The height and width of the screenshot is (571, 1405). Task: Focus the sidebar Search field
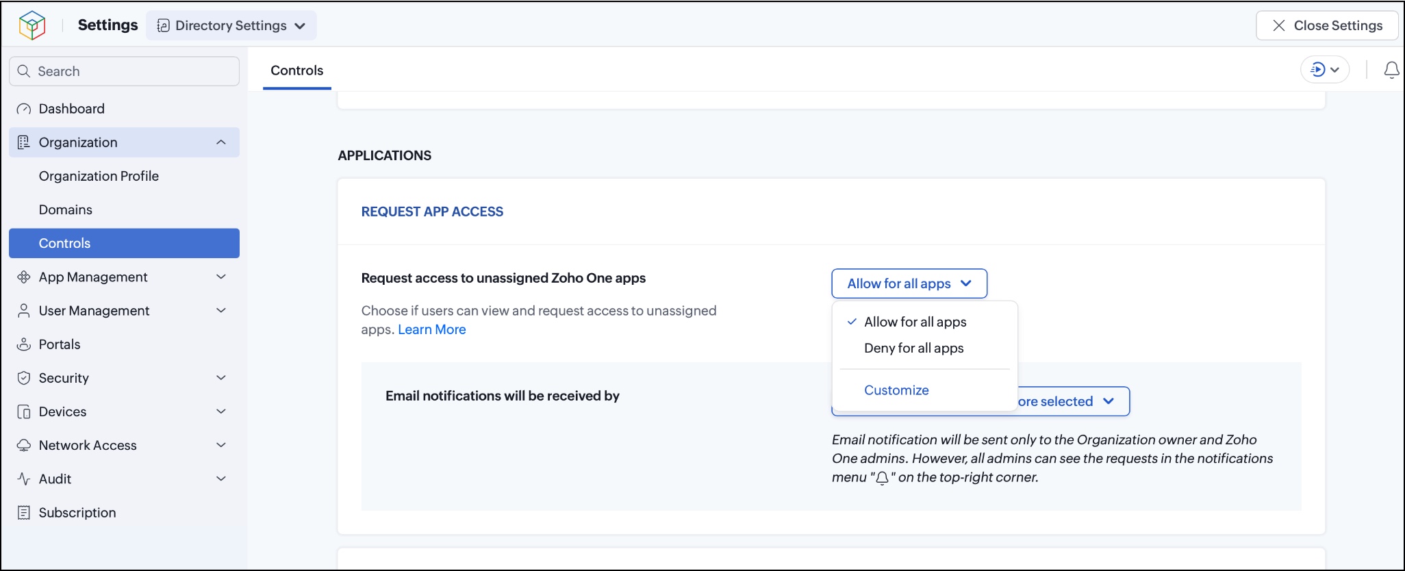pyautogui.click(x=124, y=71)
